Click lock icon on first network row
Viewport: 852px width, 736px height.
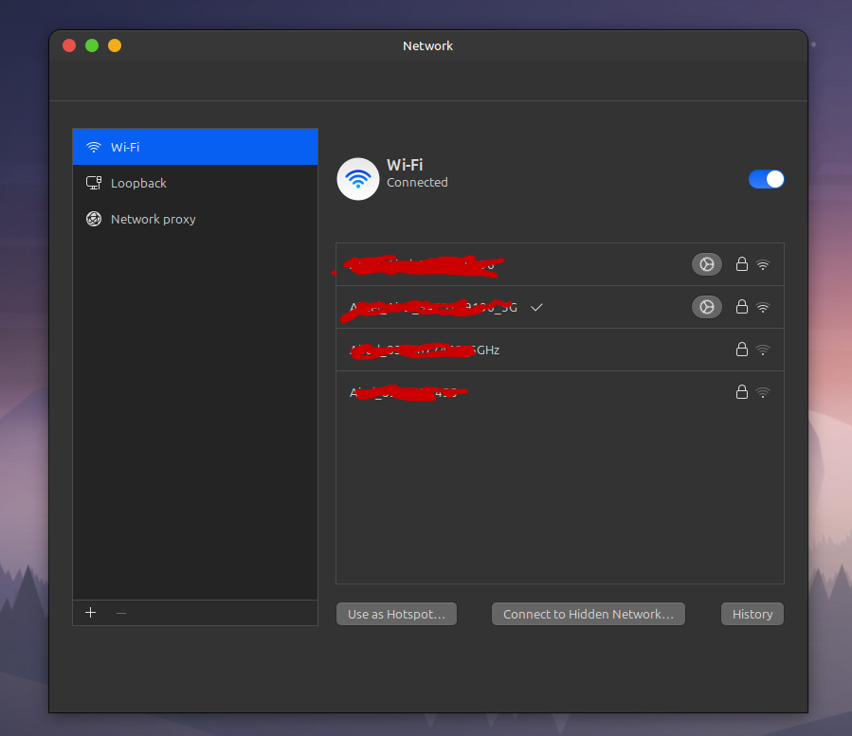pos(742,264)
